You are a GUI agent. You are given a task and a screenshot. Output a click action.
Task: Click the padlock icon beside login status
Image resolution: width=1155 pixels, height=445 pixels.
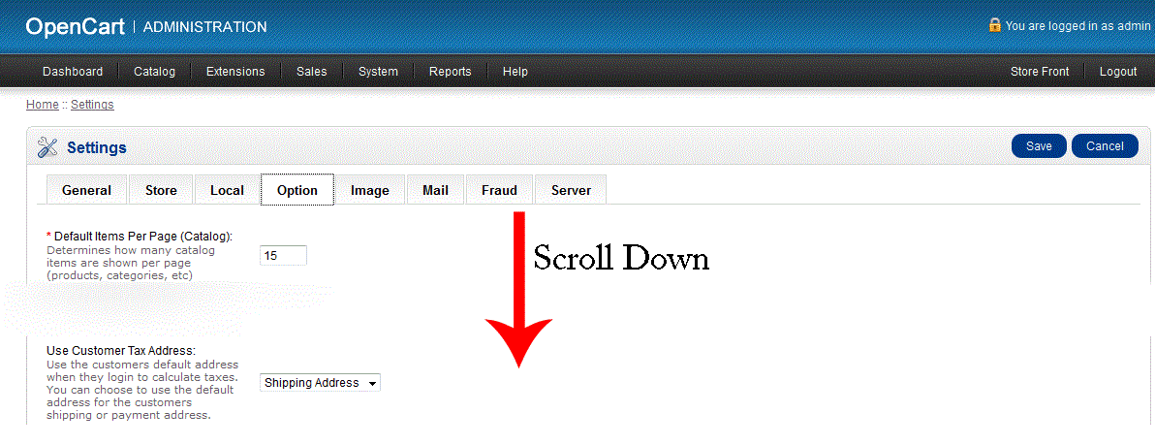click(x=994, y=25)
